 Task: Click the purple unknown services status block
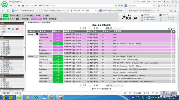click(x=36, y=19)
